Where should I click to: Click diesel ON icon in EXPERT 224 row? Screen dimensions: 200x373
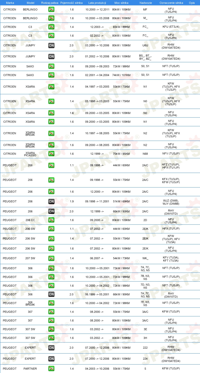(51, 359)
